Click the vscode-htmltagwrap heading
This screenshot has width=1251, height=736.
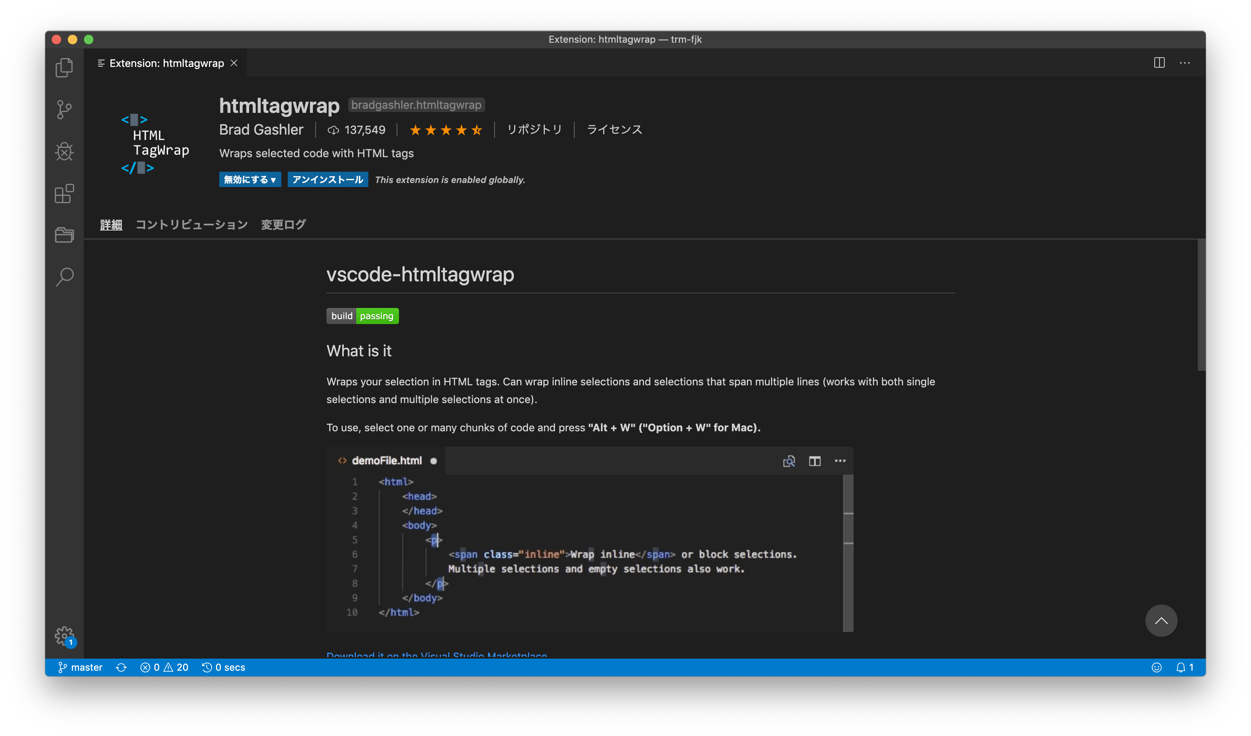[420, 274]
